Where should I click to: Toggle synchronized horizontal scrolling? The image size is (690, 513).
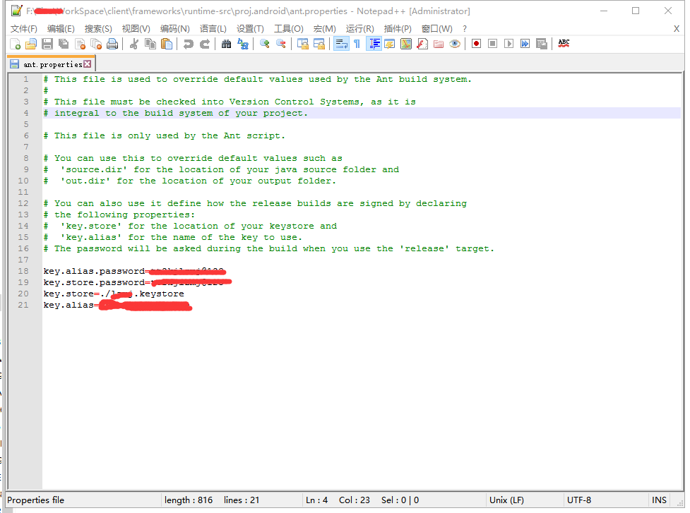(x=319, y=44)
